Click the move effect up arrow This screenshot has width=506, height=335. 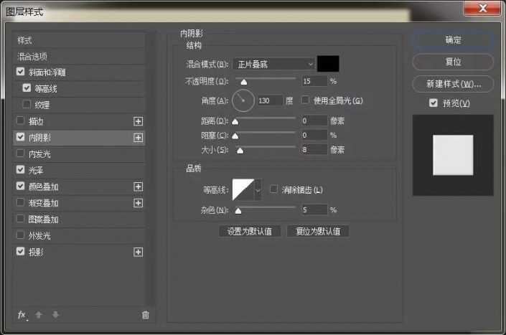click(x=38, y=315)
